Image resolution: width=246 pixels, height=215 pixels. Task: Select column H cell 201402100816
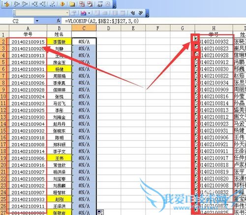coord(214,96)
